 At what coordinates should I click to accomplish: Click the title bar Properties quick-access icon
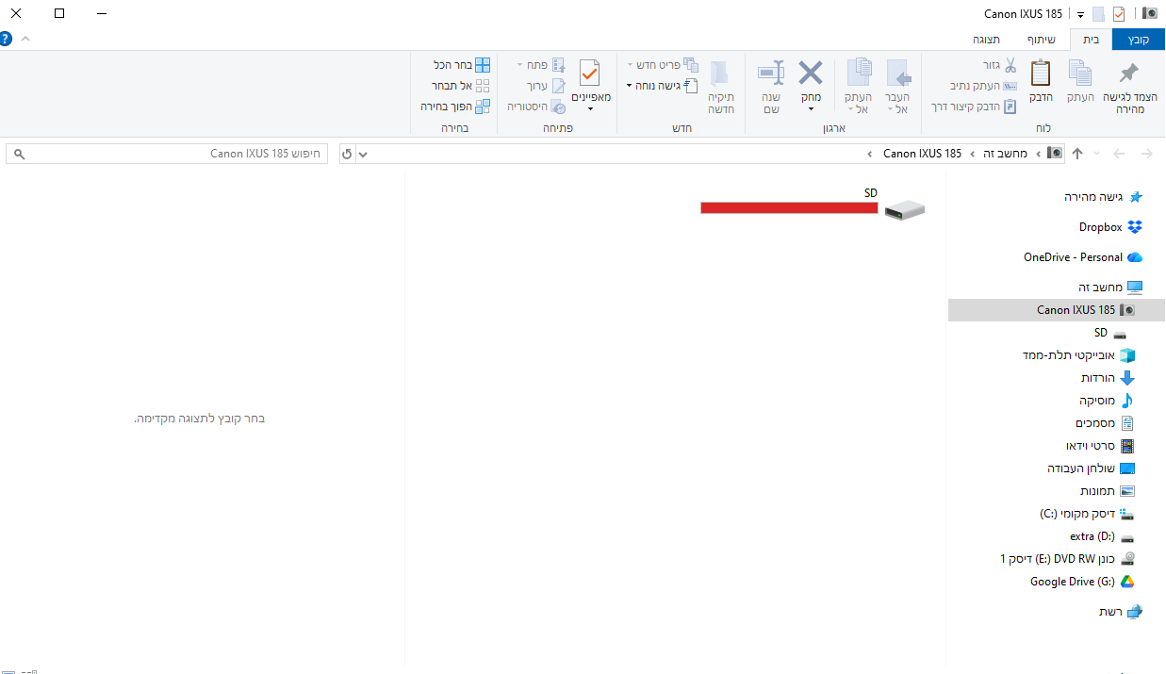[1119, 14]
